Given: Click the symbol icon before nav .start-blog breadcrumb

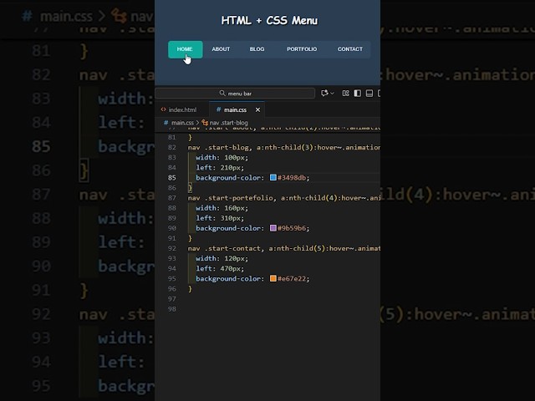Looking at the screenshot, I should (205, 123).
